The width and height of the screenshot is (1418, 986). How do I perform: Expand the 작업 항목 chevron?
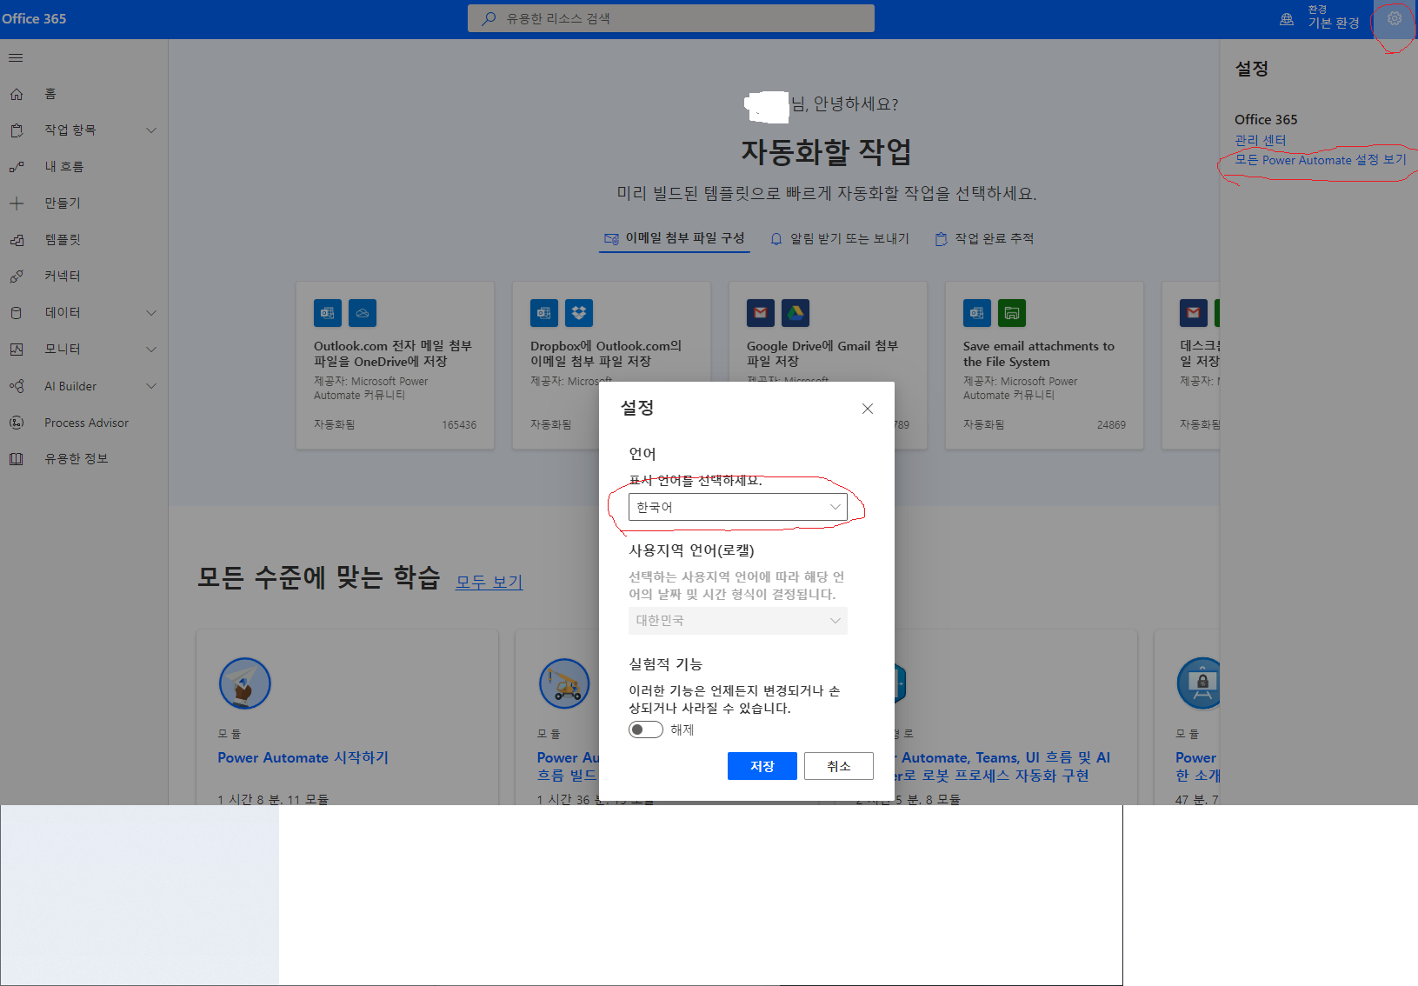151,130
